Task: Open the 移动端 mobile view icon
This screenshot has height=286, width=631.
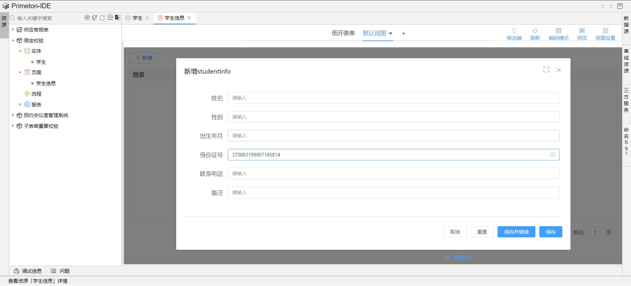Action: point(514,34)
